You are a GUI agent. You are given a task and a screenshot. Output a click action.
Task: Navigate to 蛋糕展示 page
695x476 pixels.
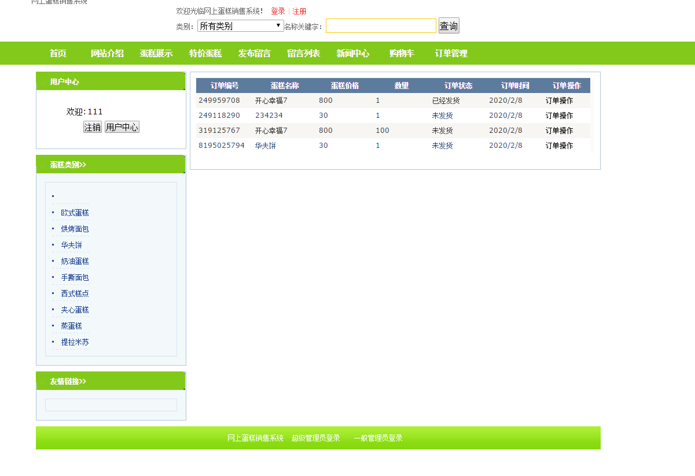156,54
